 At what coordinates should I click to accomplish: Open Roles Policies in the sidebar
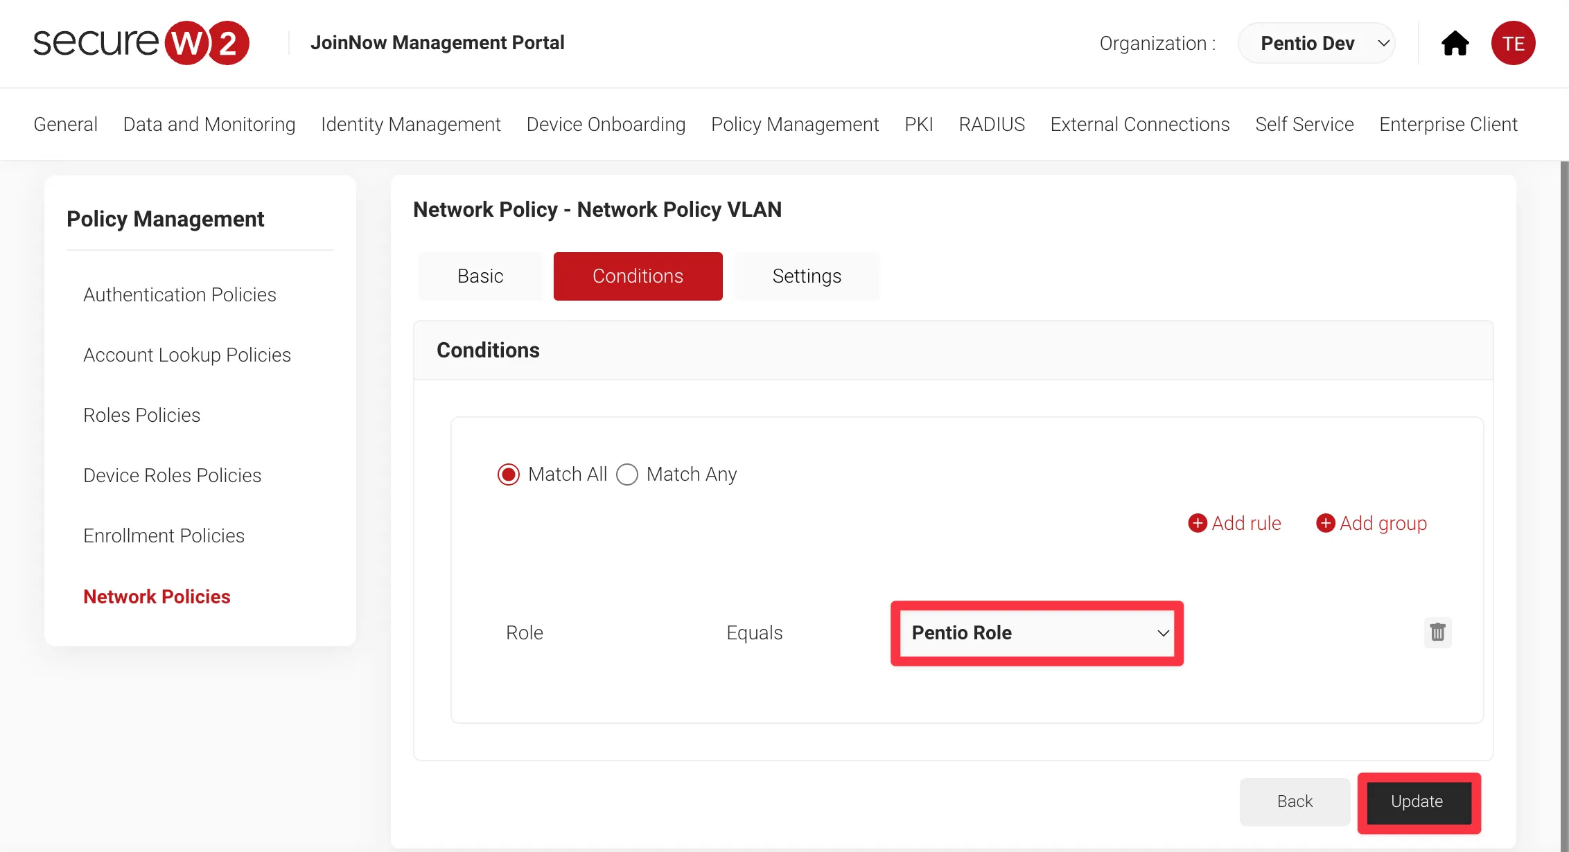[x=141, y=415]
